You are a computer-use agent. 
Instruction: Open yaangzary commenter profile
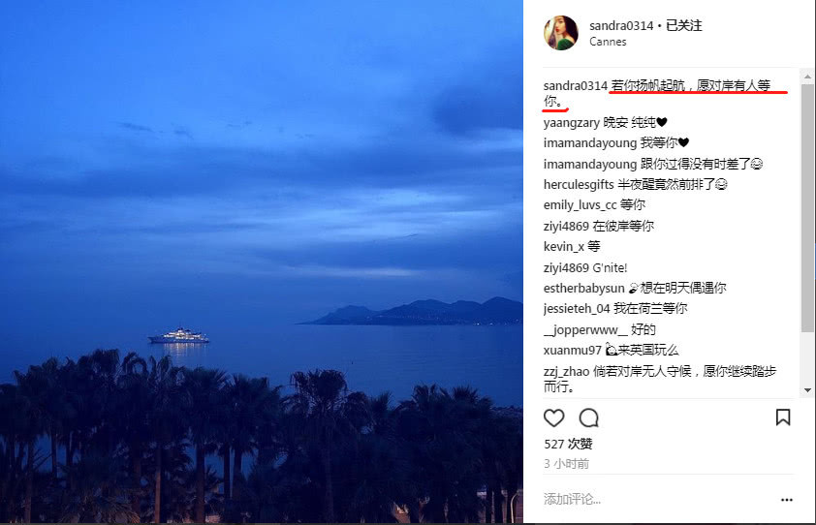572,123
